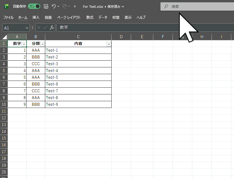The height and width of the screenshot is (178, 234).
Task: Select column A header
Action: pos(17,37)
